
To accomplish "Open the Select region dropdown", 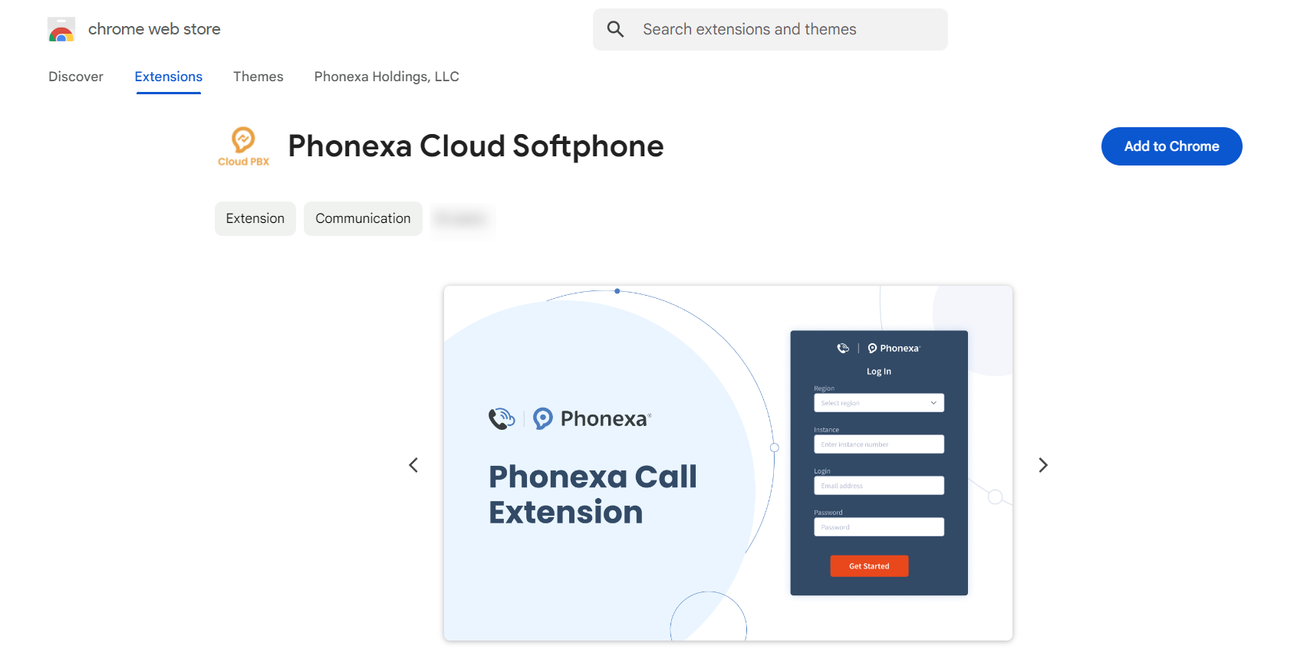I will click(879, 403).
